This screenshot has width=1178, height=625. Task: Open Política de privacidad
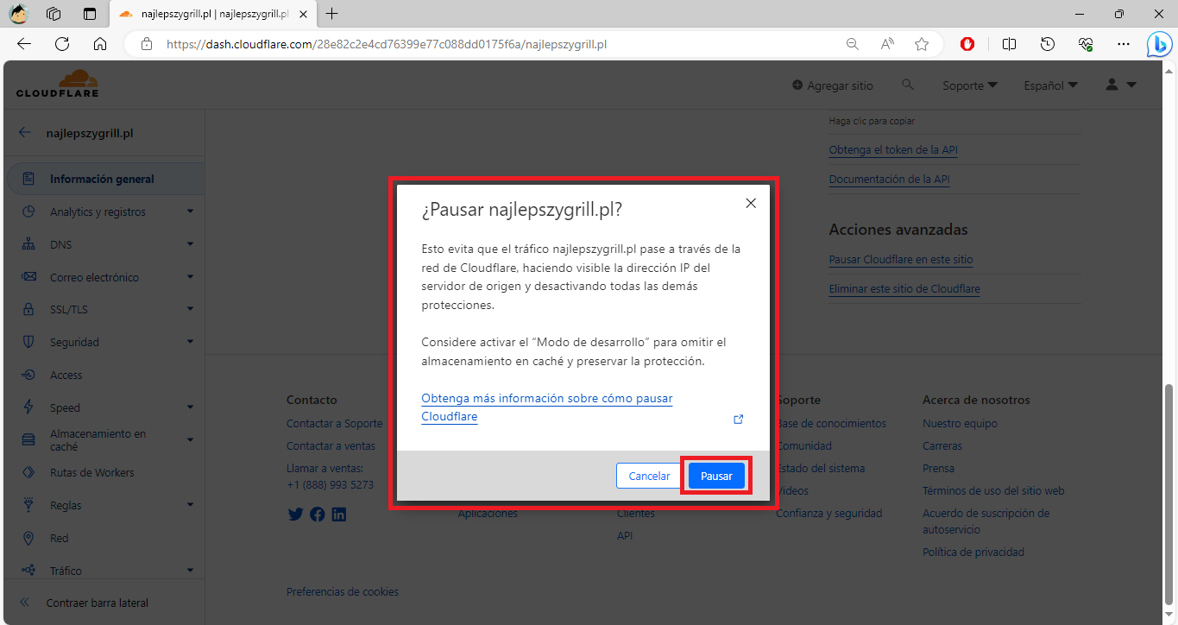(973, 552)
